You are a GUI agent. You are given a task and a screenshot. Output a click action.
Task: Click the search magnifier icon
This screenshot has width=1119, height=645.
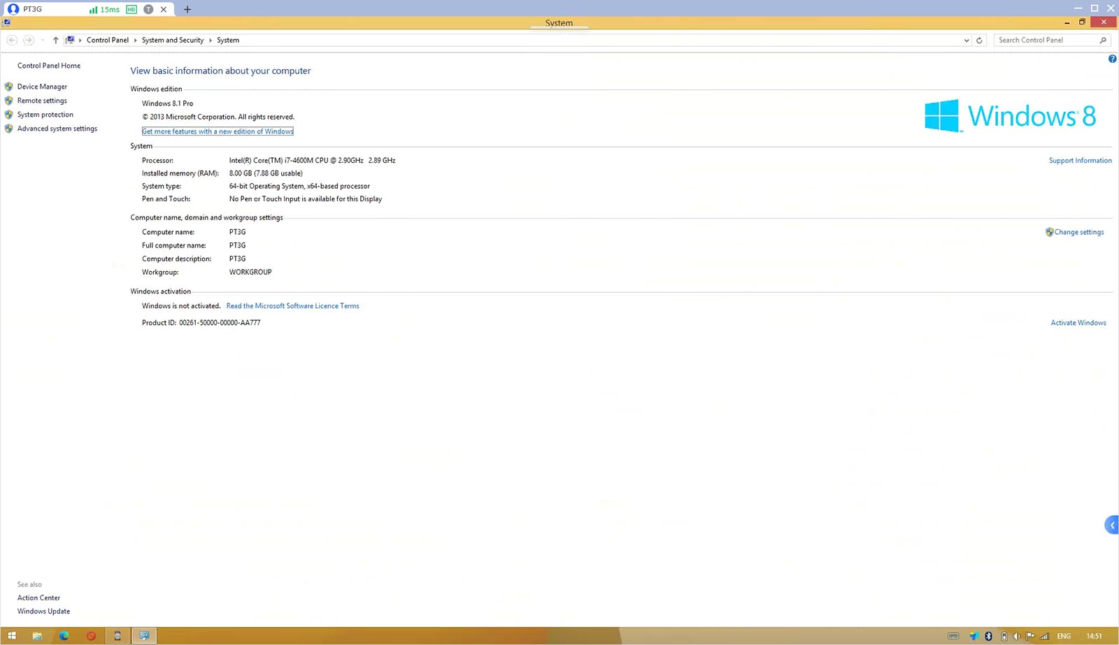pyautogui.click(x=1103, y=41)
